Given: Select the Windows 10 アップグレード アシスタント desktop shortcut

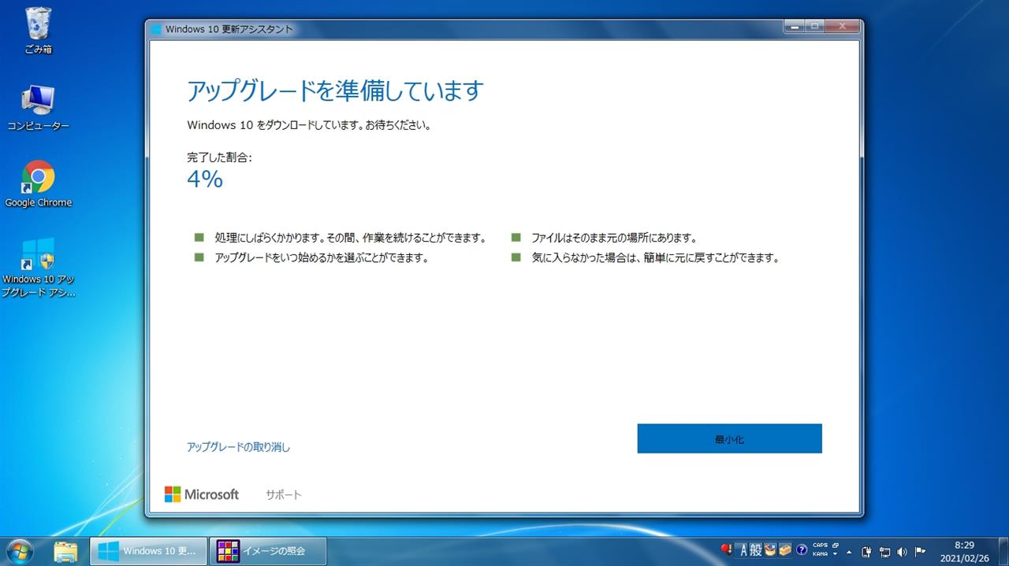Looking at the screenshot, I should point(38,268).
